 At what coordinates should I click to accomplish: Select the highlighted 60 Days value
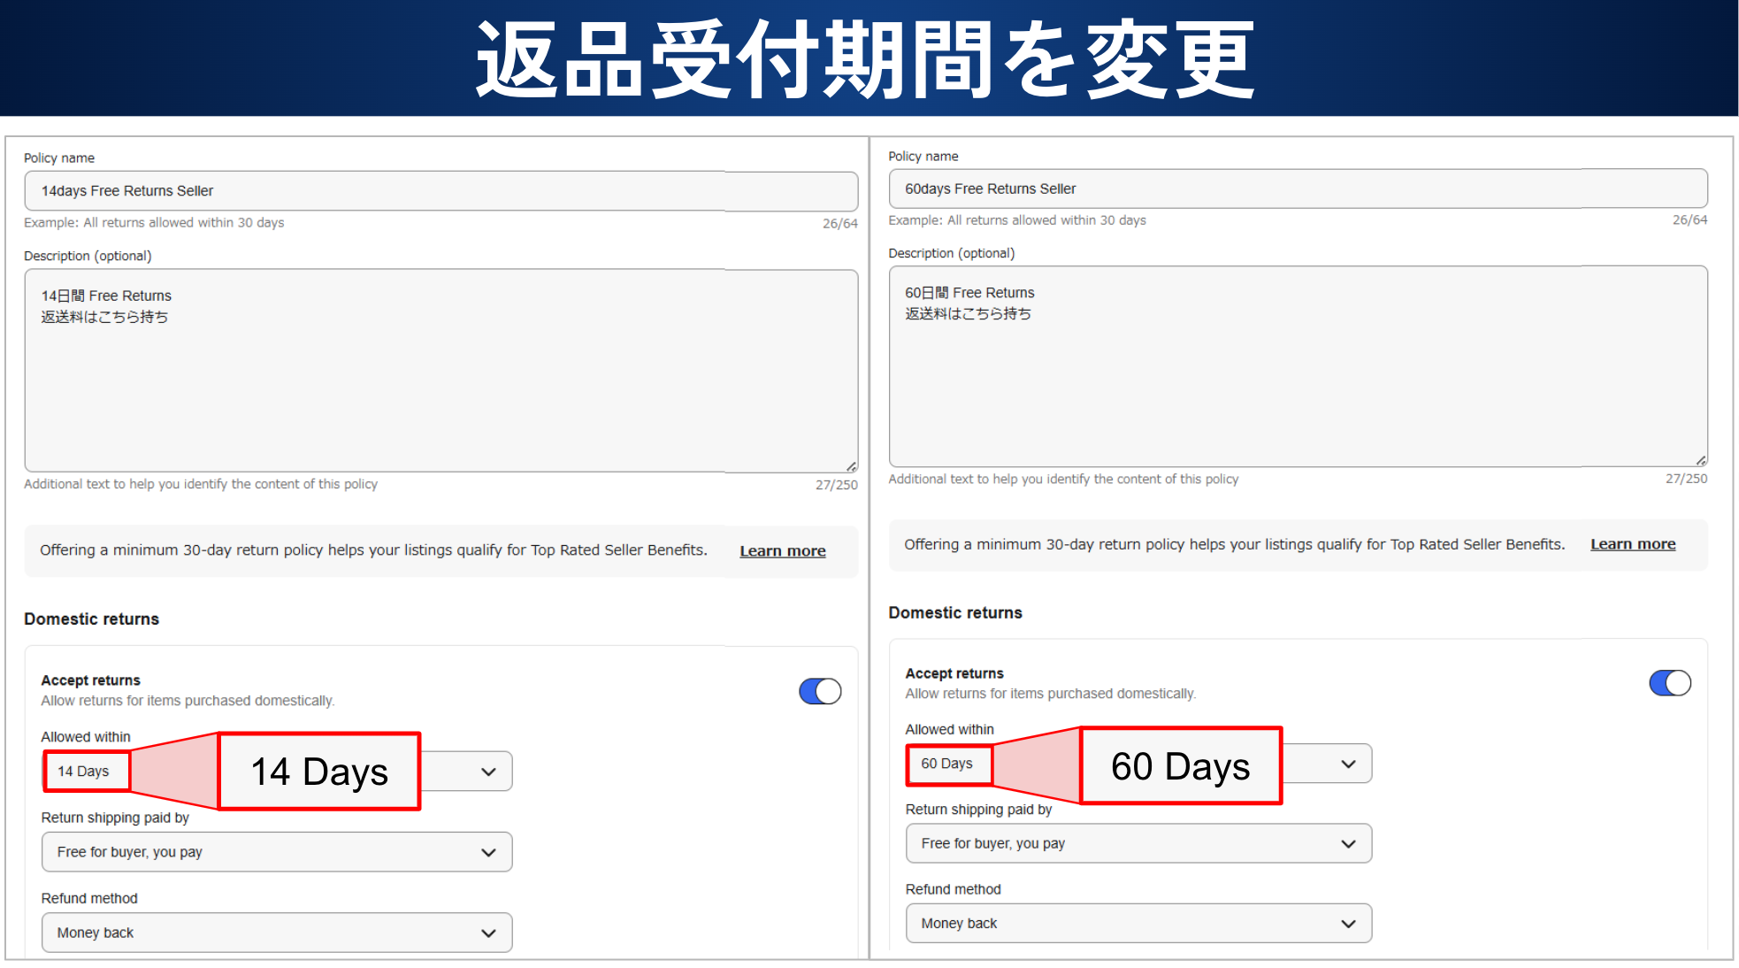click(x=947, y=764)
